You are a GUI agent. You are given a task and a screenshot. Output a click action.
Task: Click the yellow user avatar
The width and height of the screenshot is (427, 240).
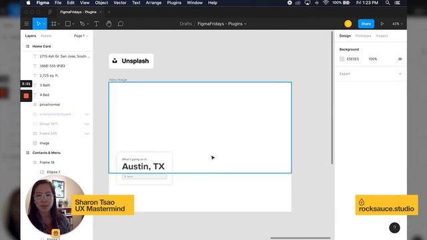point(348,24)
